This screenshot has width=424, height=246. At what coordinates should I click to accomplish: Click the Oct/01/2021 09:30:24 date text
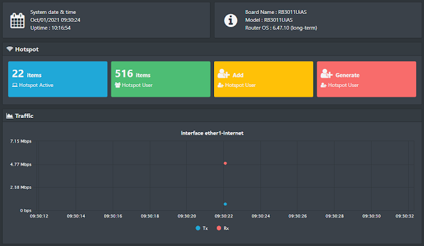click(x=55, y=20)
